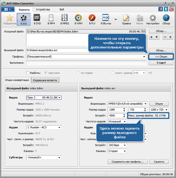Move source file down with arrow button
This screenshot has width=176, height=178.
(x=157, y=37)
